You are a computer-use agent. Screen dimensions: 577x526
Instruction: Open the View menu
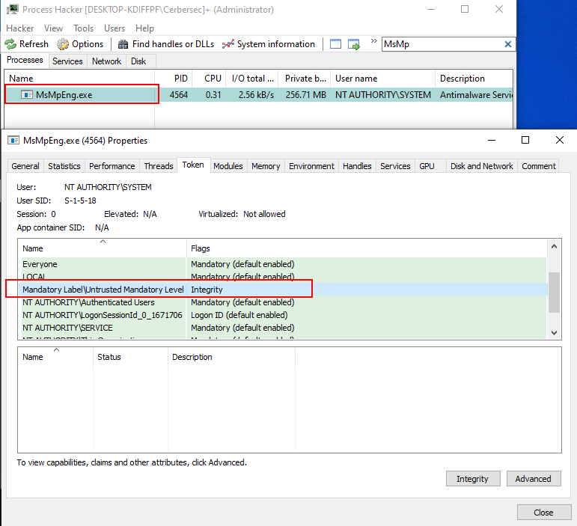coord(53,28)
